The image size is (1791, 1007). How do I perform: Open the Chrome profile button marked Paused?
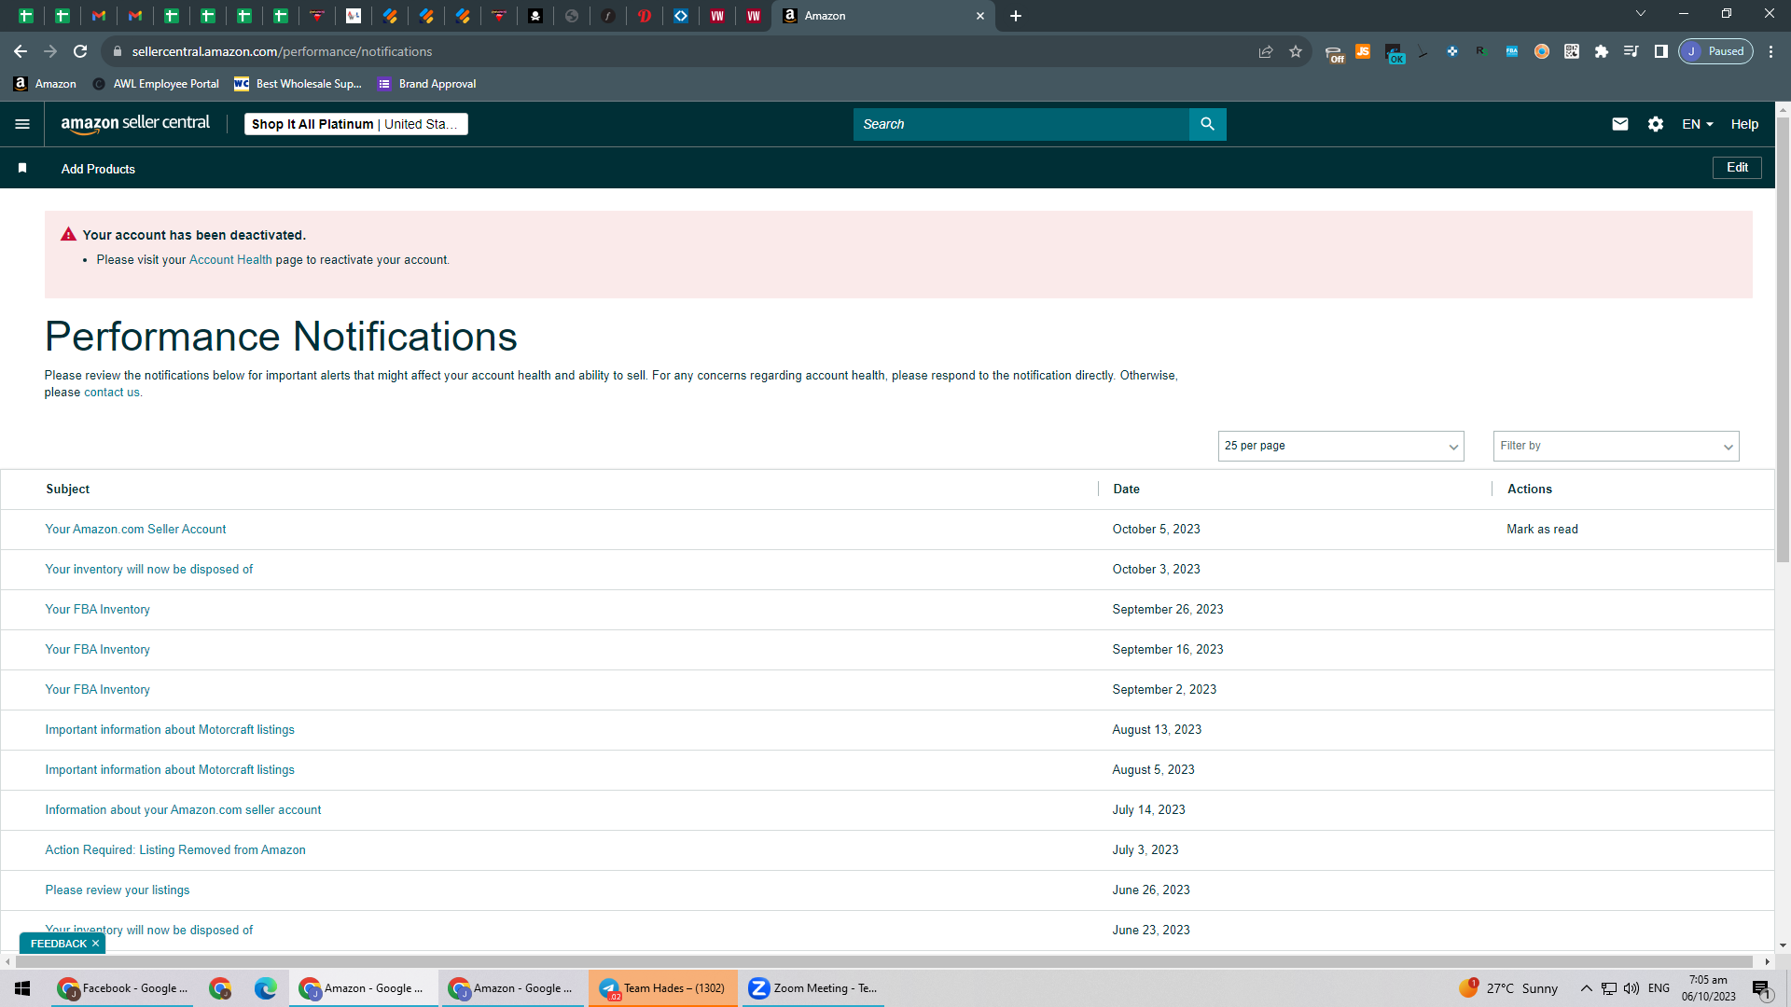1715,51
